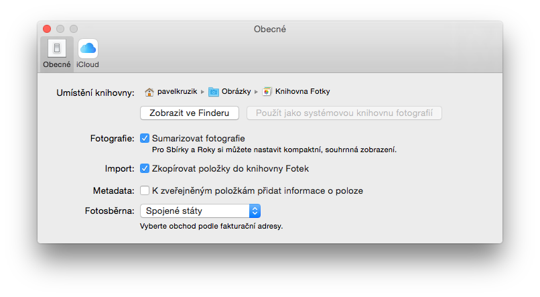Enable adding location info to published items
Image resolution: width=540 pixels, height=297 pixels.
pos(145,190)
